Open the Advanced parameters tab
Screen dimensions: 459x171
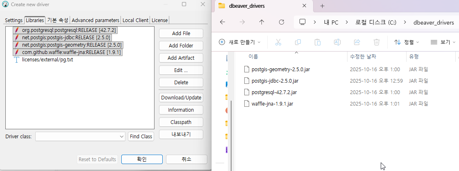click(95, 20)
